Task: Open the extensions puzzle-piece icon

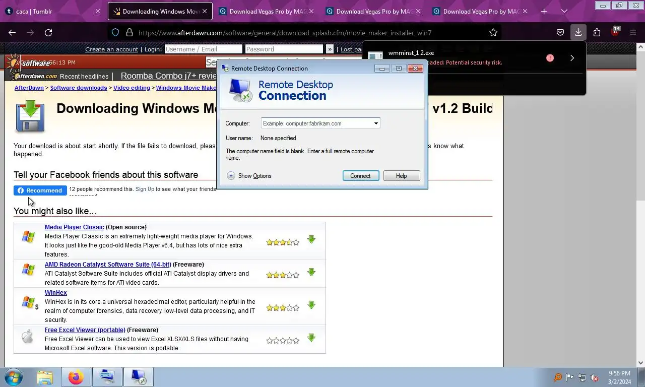Action: coord(597,32)
